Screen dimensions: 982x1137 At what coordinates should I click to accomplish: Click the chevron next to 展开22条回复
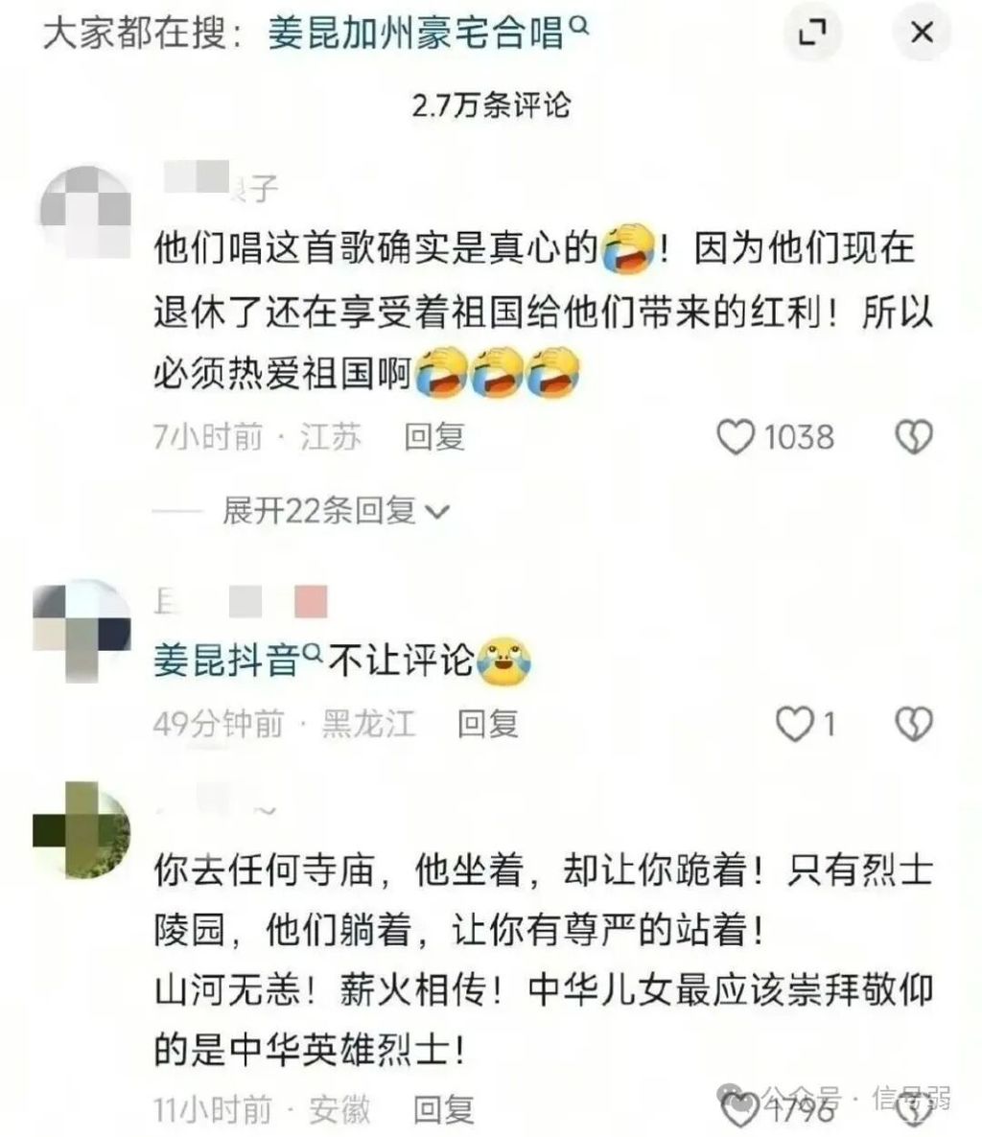(436, 513)
